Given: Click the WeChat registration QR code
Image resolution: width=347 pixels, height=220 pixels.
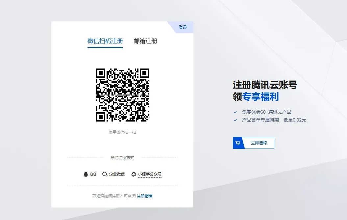Looking at the screenshot, I should click(x=122, y=95).
